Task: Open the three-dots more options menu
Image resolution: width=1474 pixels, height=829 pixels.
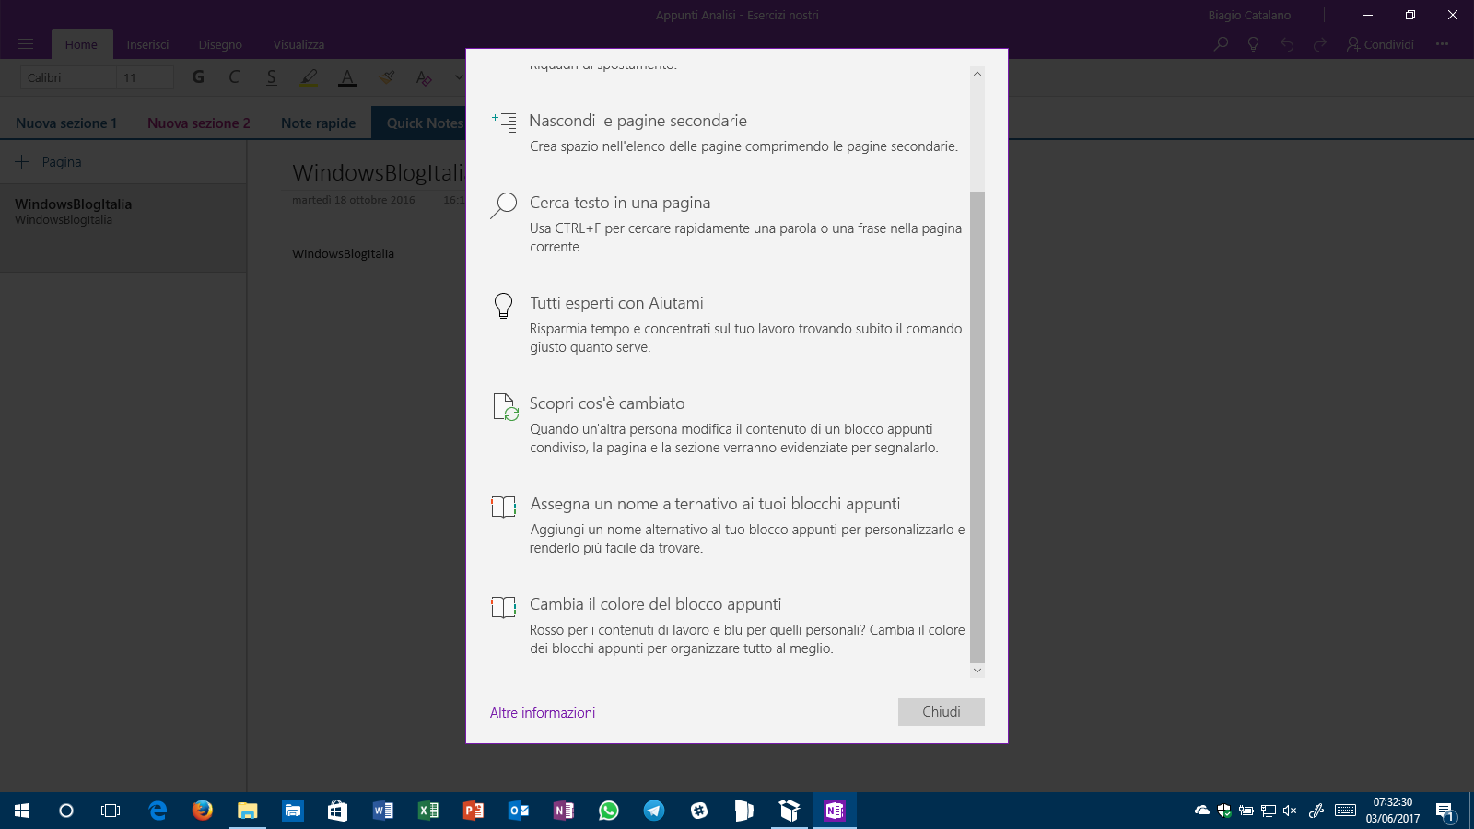Action: click(1442, 44)
